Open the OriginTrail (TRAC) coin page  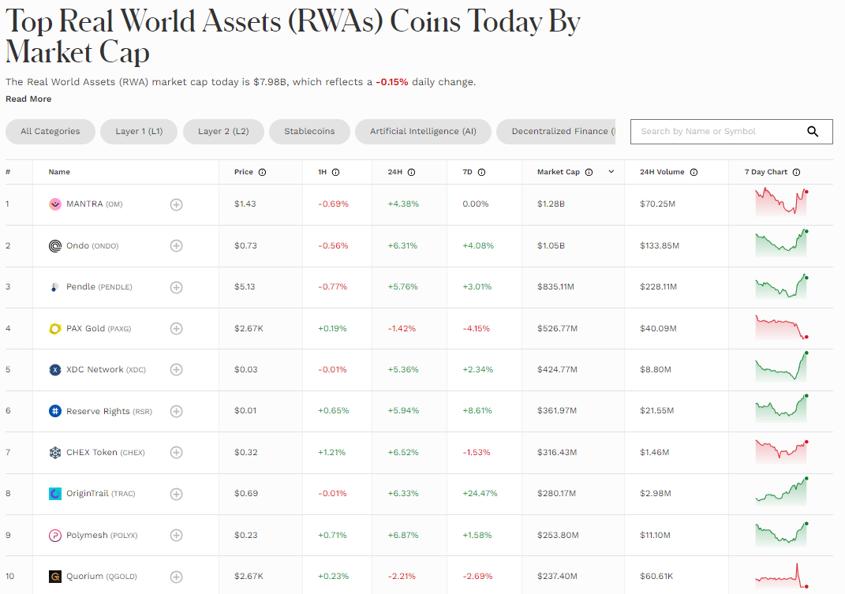[101, 494]
